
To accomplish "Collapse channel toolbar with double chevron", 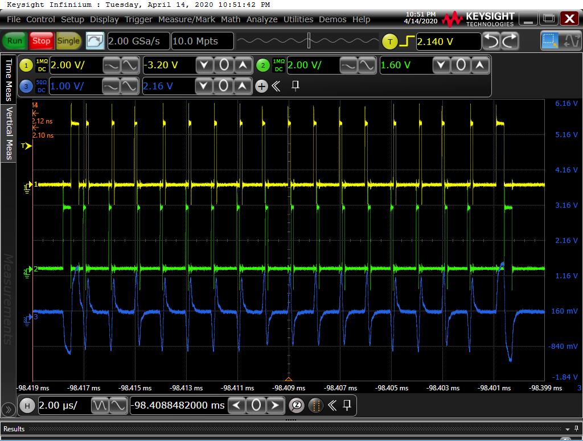I will 276,86.
